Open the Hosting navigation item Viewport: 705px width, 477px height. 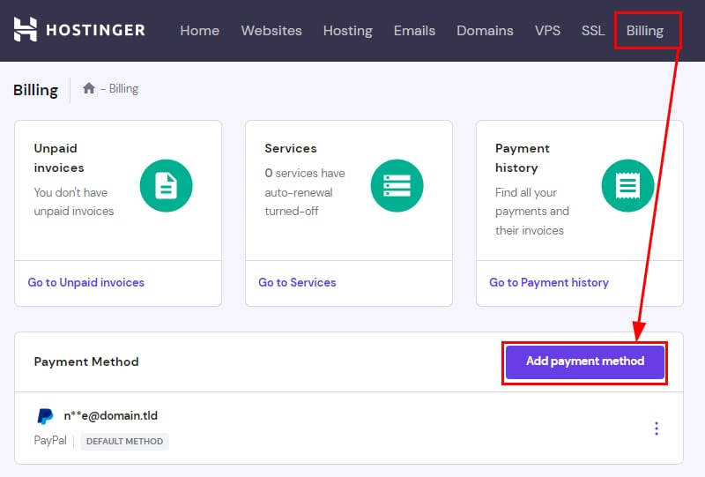click(x=347, y=30)
